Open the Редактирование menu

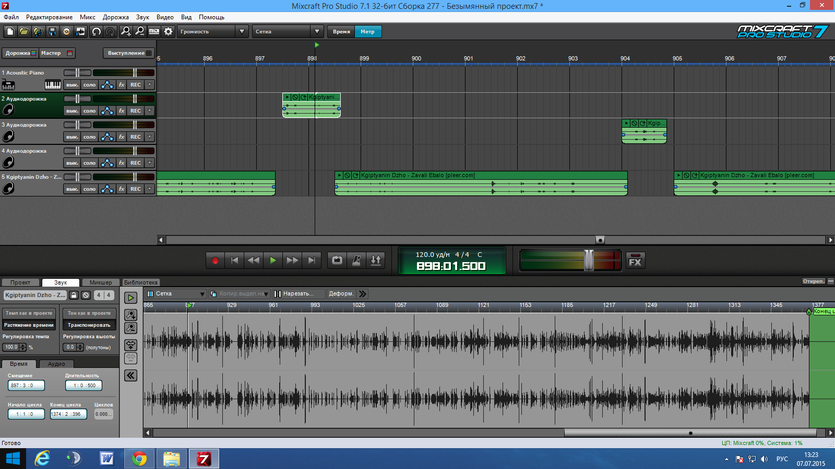(49, 17)
